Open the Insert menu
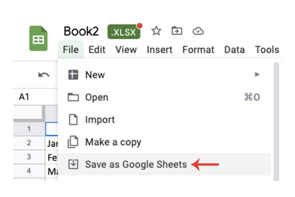Image resolution: width=295 pixels, height=197 pixels. (159, 50)
